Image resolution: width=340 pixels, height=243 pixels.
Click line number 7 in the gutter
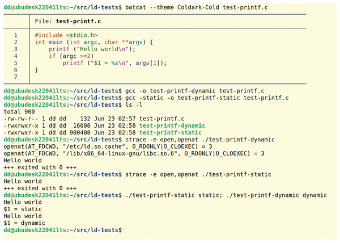point(16,77)
